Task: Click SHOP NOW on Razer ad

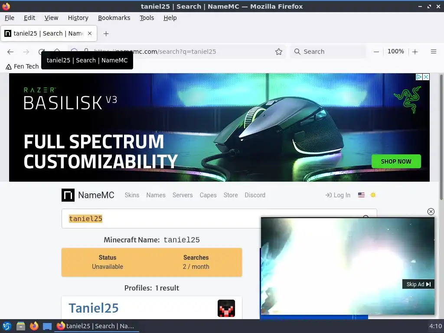Action: (x=396, y=161)
